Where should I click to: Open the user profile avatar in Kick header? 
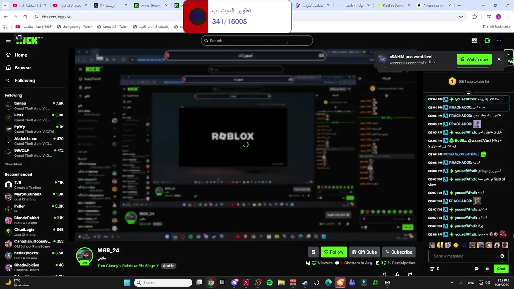(499, 41)
